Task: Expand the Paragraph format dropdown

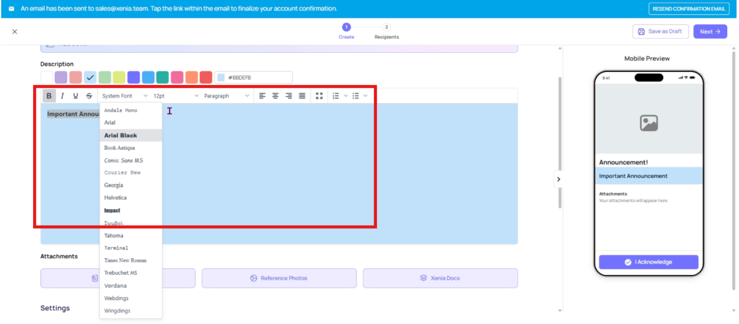Action: pos(226,96)
